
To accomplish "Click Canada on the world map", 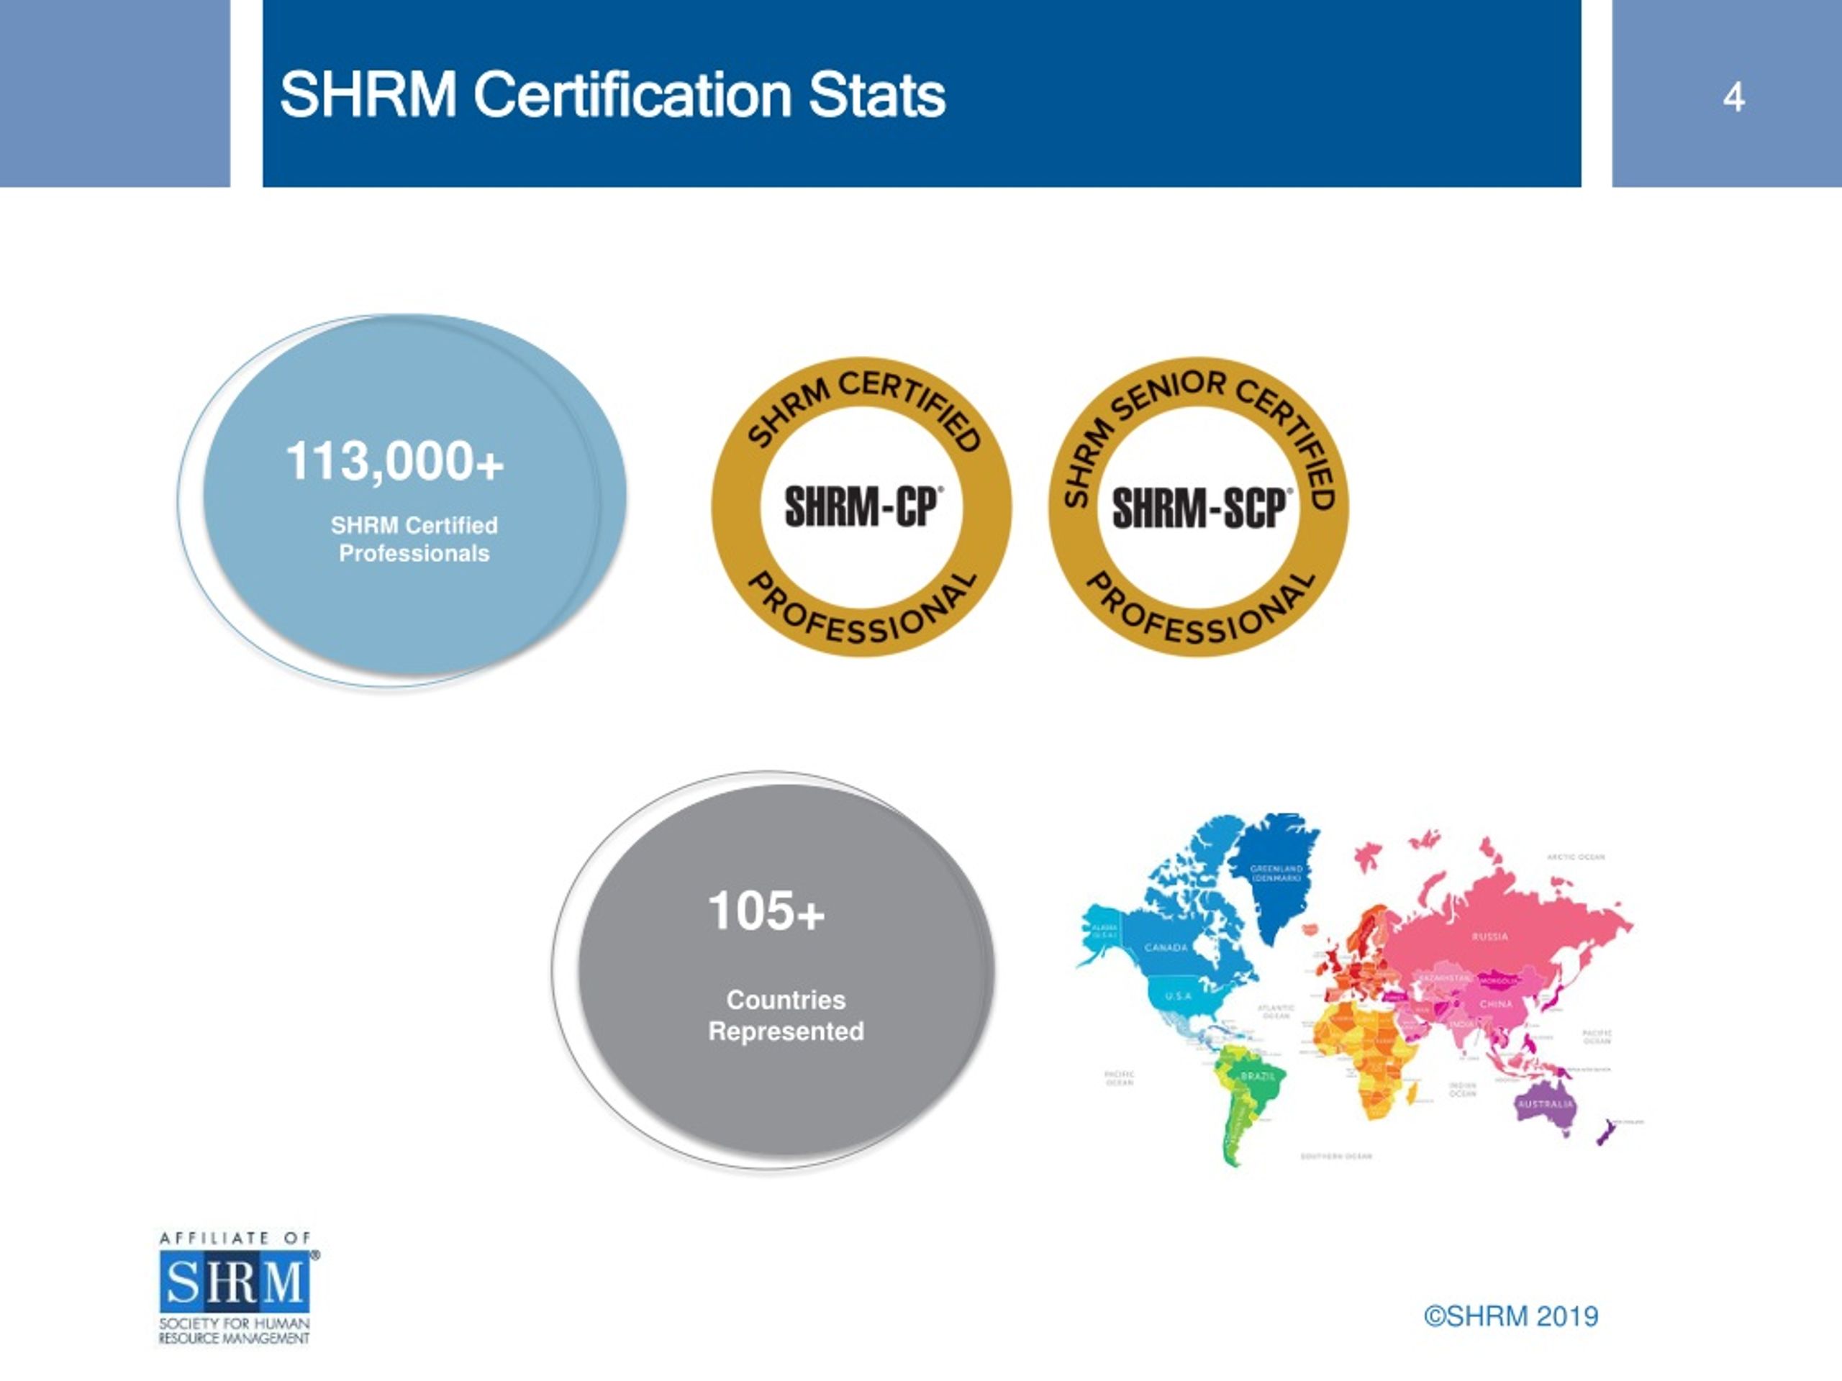I will [1166, 947].
